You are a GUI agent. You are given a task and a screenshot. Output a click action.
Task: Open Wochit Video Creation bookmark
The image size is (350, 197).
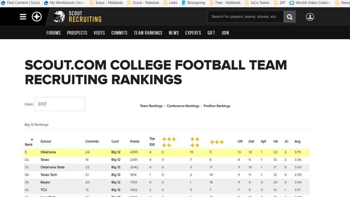click(310, 3)
